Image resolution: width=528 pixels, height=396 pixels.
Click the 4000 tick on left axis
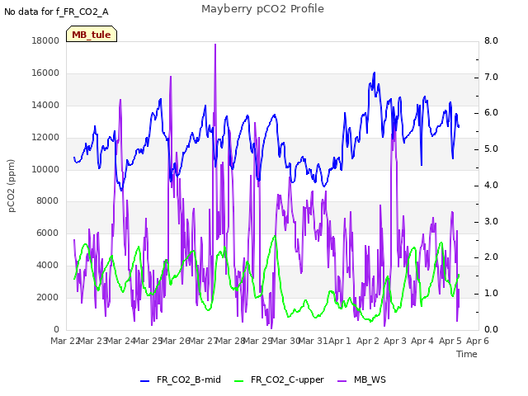(x=48, y=266)
